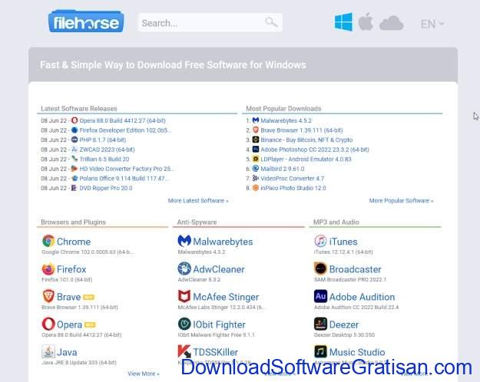Open Mailbird 2.9.61.0 link
Screen dimensions: 480x382
[x=283, y=169]
